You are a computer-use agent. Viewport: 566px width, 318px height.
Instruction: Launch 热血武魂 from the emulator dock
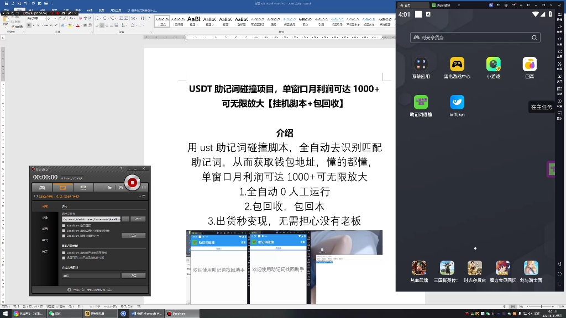pos(419,268)
